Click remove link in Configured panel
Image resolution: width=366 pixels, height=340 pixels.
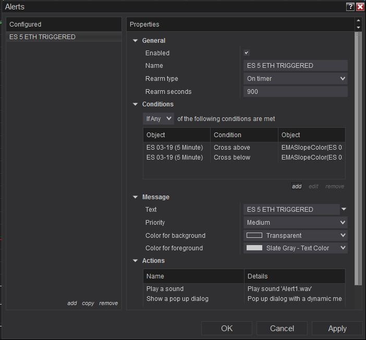coord(108,303)
